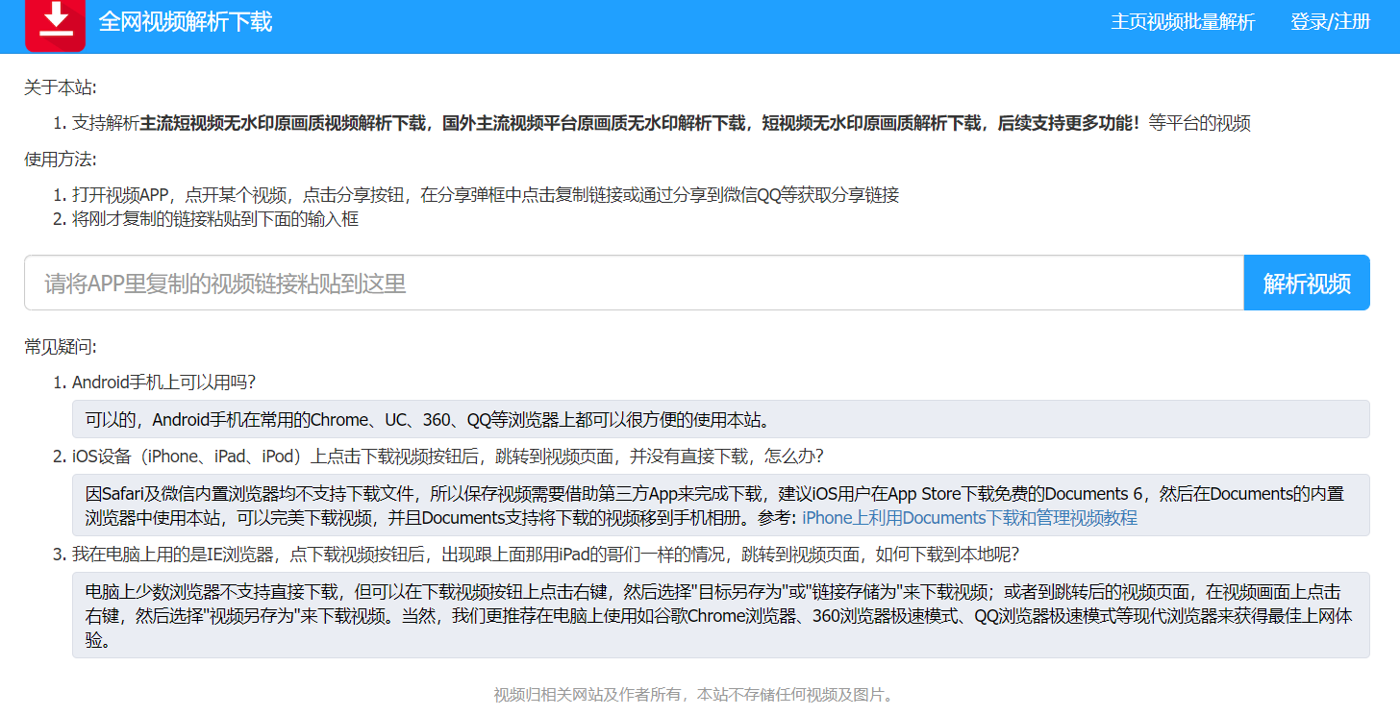Click the IE浏览器 download question text
This screenshot has width=1400, height=716.
coord(545,555)
